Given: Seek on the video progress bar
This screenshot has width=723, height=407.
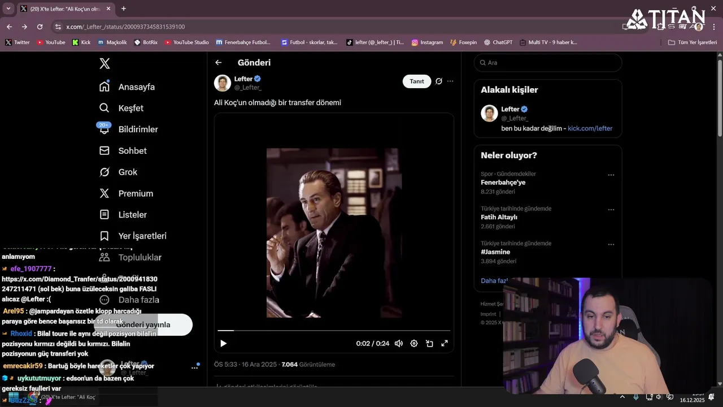Looking at the screenshot, I should (x=334, y=330).
